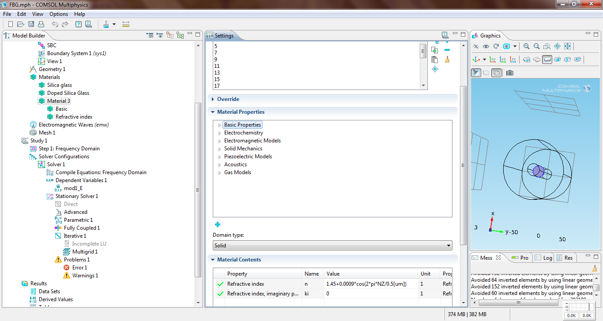Click the Save toolbar icon
603x321 pixels.
pos(31,24)
